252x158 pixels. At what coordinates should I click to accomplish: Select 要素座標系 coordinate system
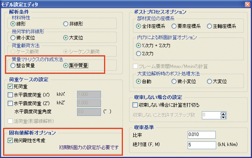pyautogui.click(x=174, y=26)
